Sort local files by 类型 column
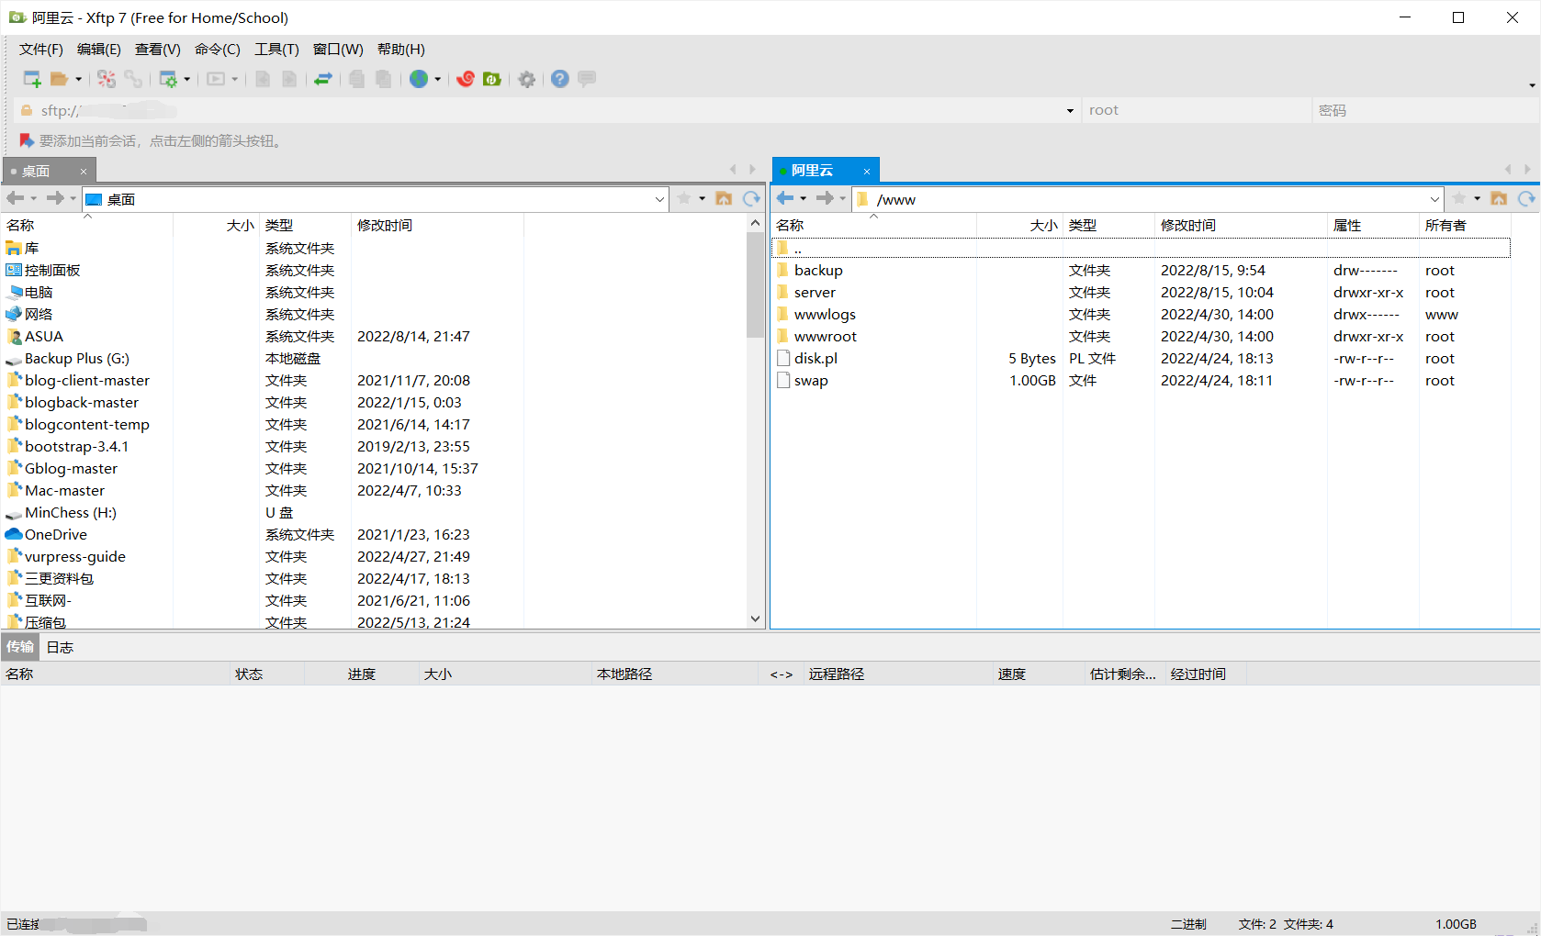1541x936 pixels. (306, 225)
